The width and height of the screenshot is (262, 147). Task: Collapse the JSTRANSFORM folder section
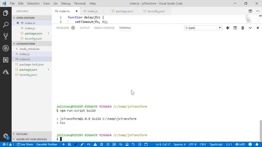click(32, 44)
